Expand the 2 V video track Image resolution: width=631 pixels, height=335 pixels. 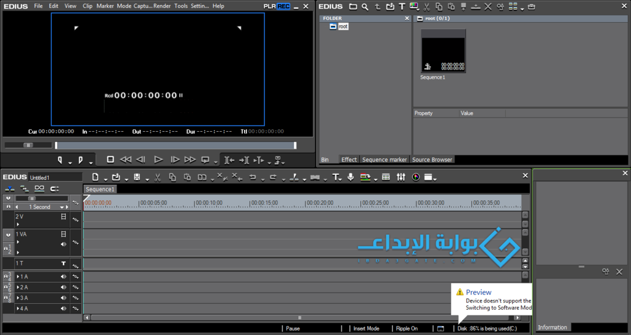click(18, 224)
